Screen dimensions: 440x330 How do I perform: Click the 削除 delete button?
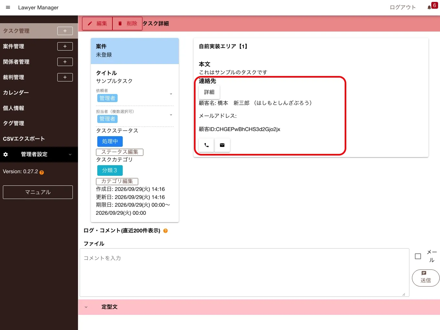click(128, 24)
